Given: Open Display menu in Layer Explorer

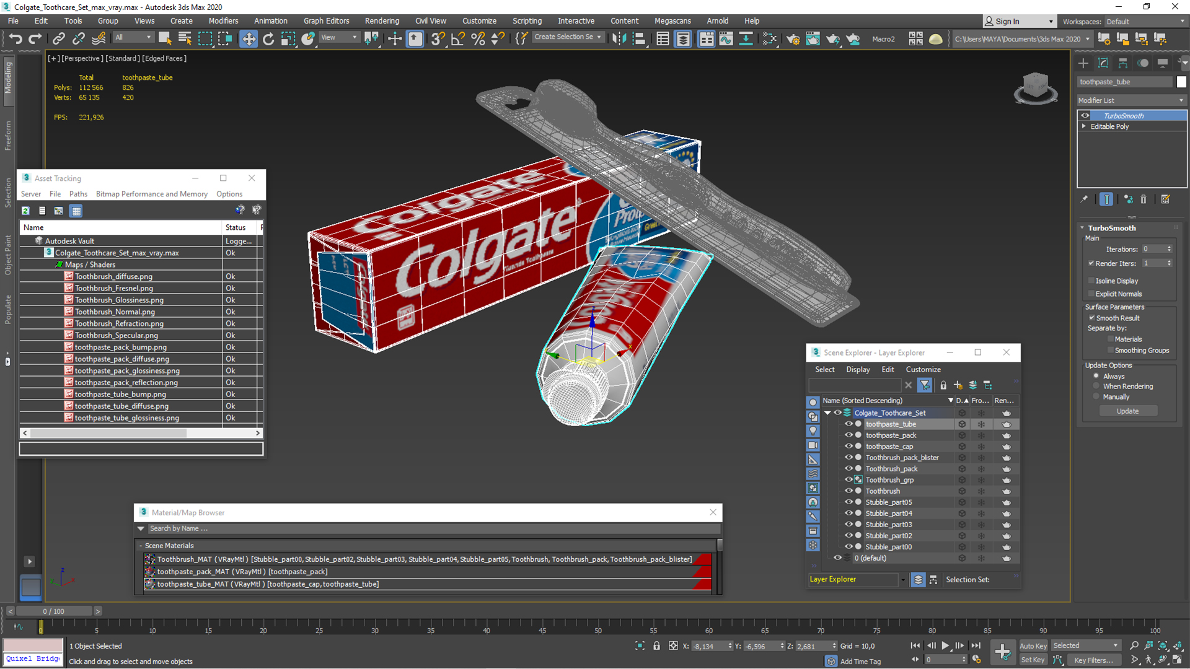Looking at the screenshot, I should (858, 369).
